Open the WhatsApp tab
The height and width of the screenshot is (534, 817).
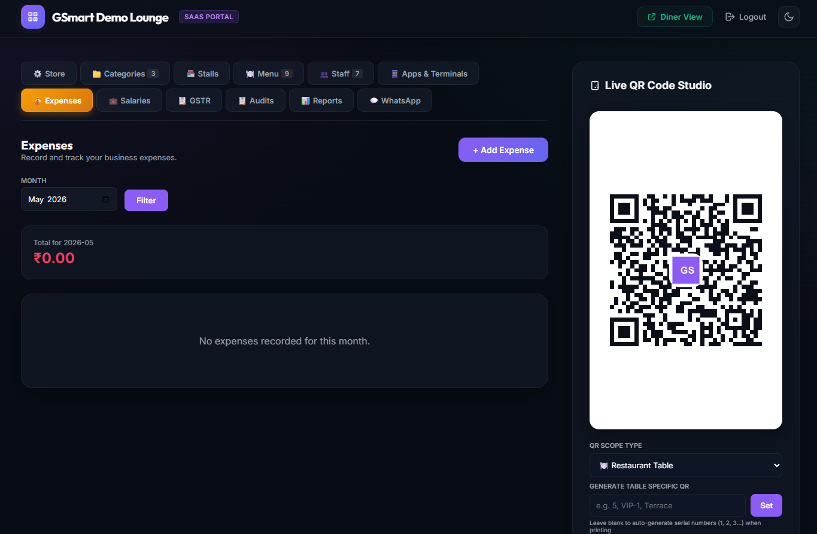(x=394, y=100)
